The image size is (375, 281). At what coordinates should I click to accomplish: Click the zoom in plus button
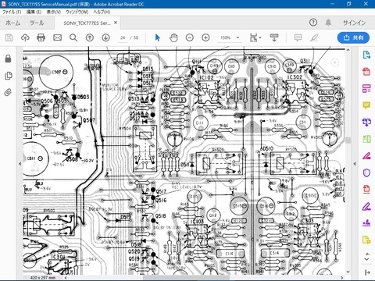(205, 37)
